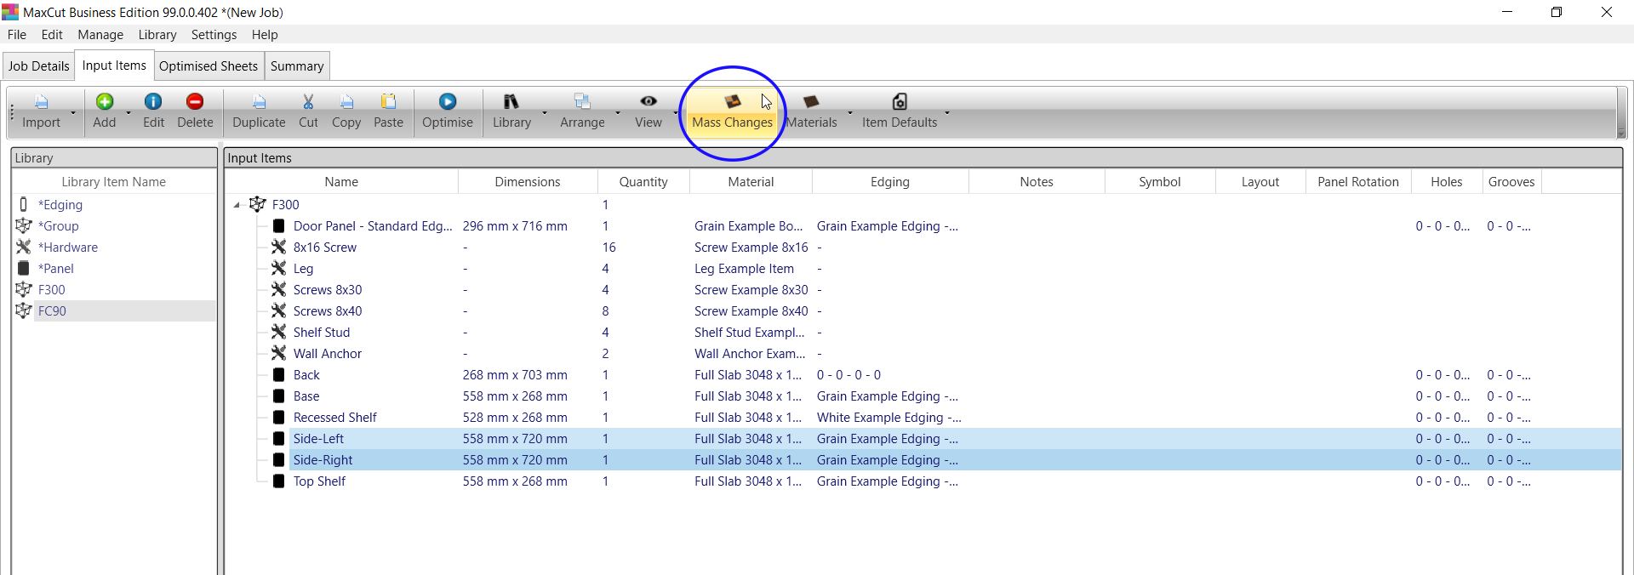Viewport: 1634px width, 575px height.
Task: Sort by the Quantity column header
Action: (x=643, y=182)
